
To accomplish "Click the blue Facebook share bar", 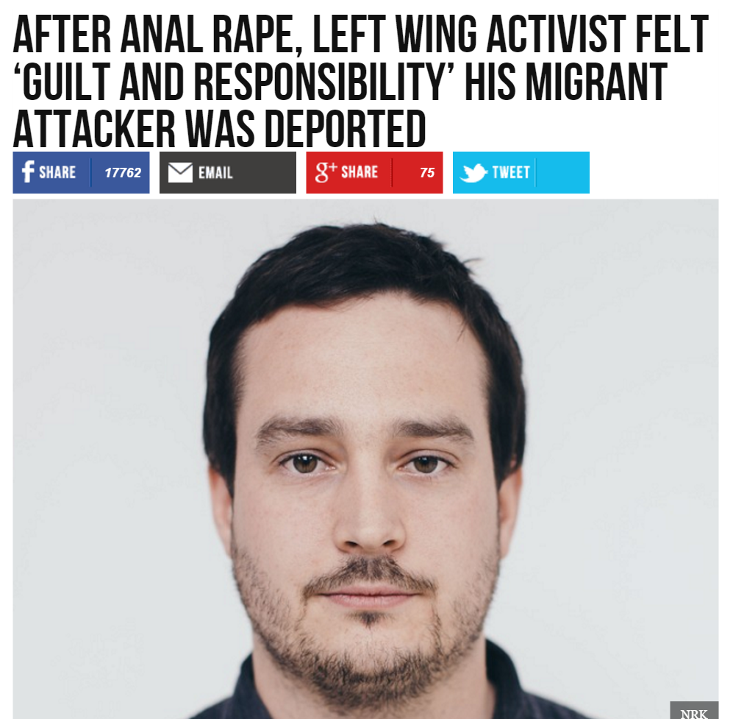I will (82, 173).
